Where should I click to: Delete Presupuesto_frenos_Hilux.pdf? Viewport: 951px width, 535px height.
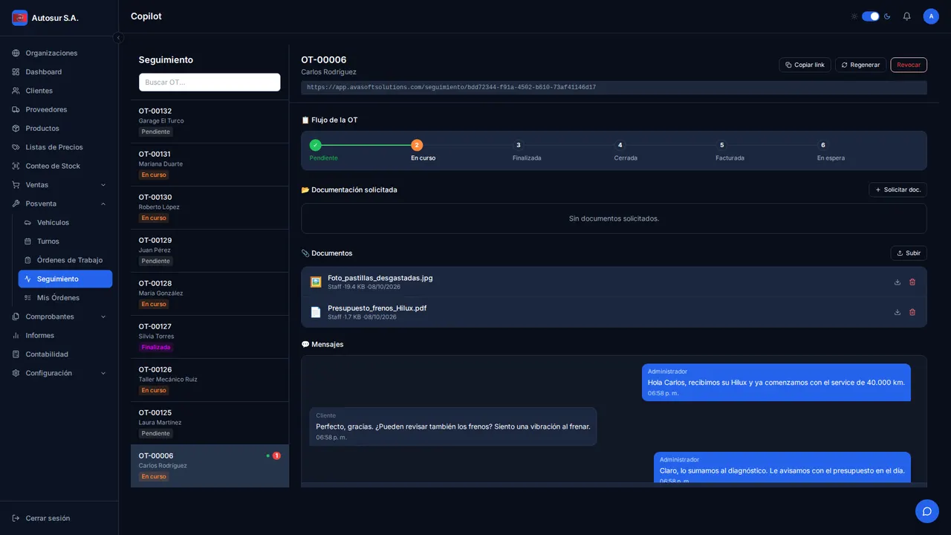(x=912, y=312)
